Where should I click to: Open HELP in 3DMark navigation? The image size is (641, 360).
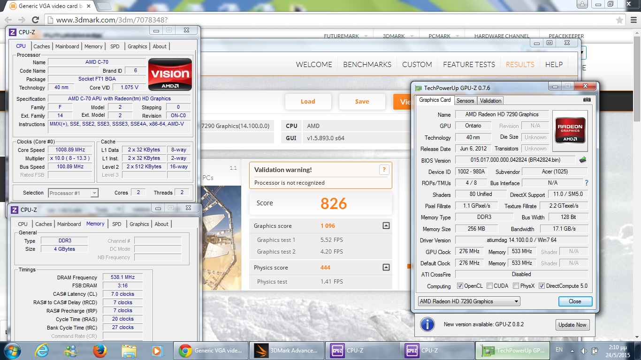(x=554, y=65)
